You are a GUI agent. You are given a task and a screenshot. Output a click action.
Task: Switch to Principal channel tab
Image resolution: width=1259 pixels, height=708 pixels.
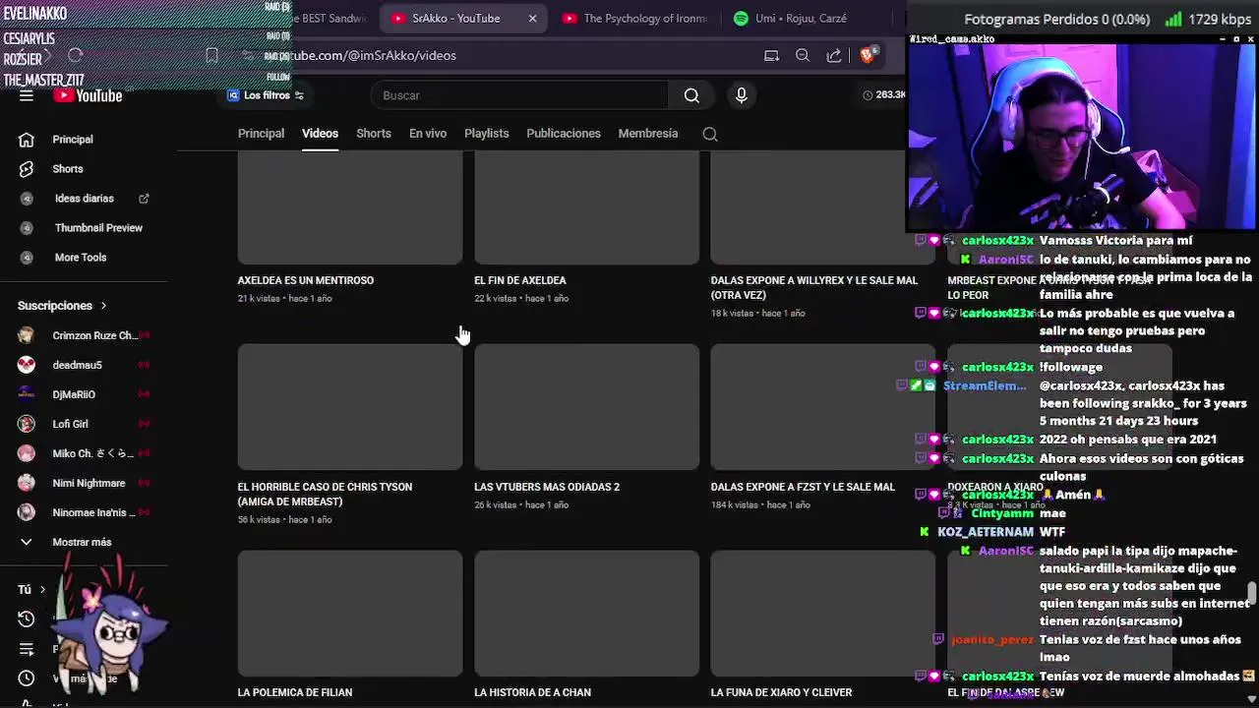[261, 134]
